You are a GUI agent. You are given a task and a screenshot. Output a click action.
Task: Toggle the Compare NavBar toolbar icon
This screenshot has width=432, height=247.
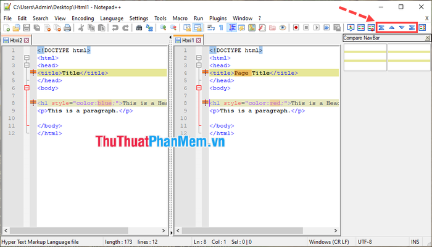(x=422, y=28)
